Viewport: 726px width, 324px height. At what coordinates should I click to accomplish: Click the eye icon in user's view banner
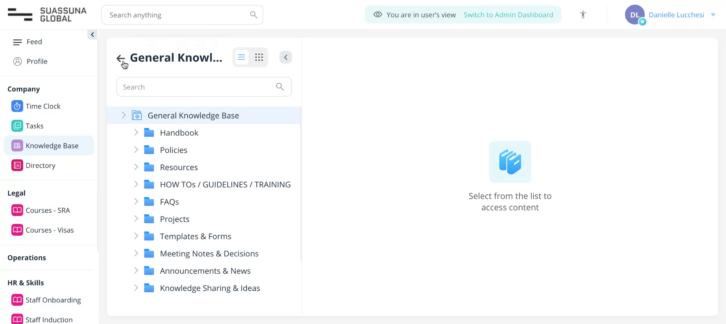point(377,15)
